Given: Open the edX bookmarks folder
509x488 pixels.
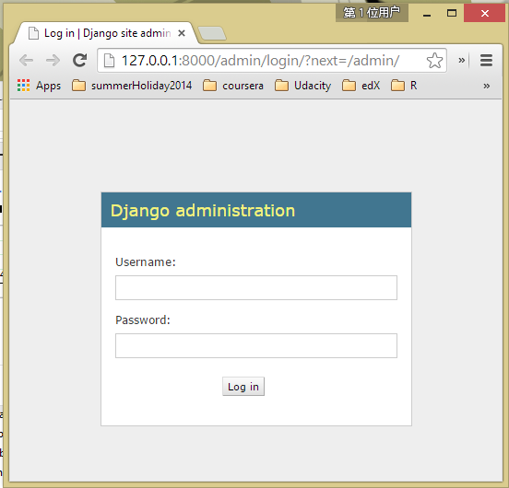Looking at the screenshot, I should coord(361,86).
